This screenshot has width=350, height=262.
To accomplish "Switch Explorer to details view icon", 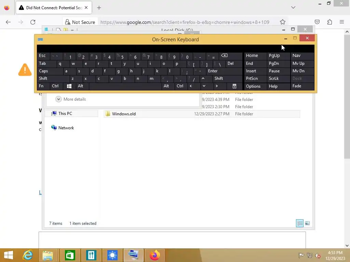I will click(x=299, y=223).
